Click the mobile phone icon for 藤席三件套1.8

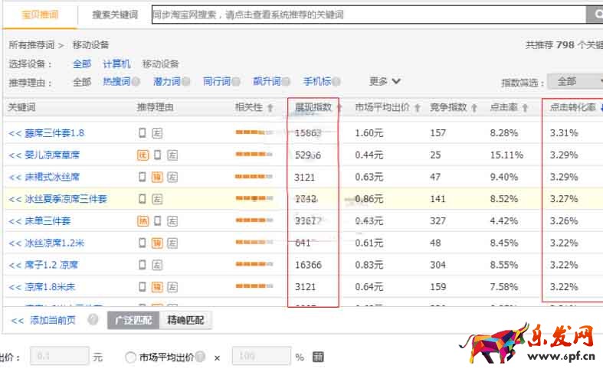point(143,132)
